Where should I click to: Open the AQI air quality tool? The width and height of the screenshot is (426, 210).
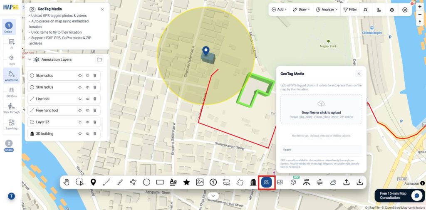(307, 182)
